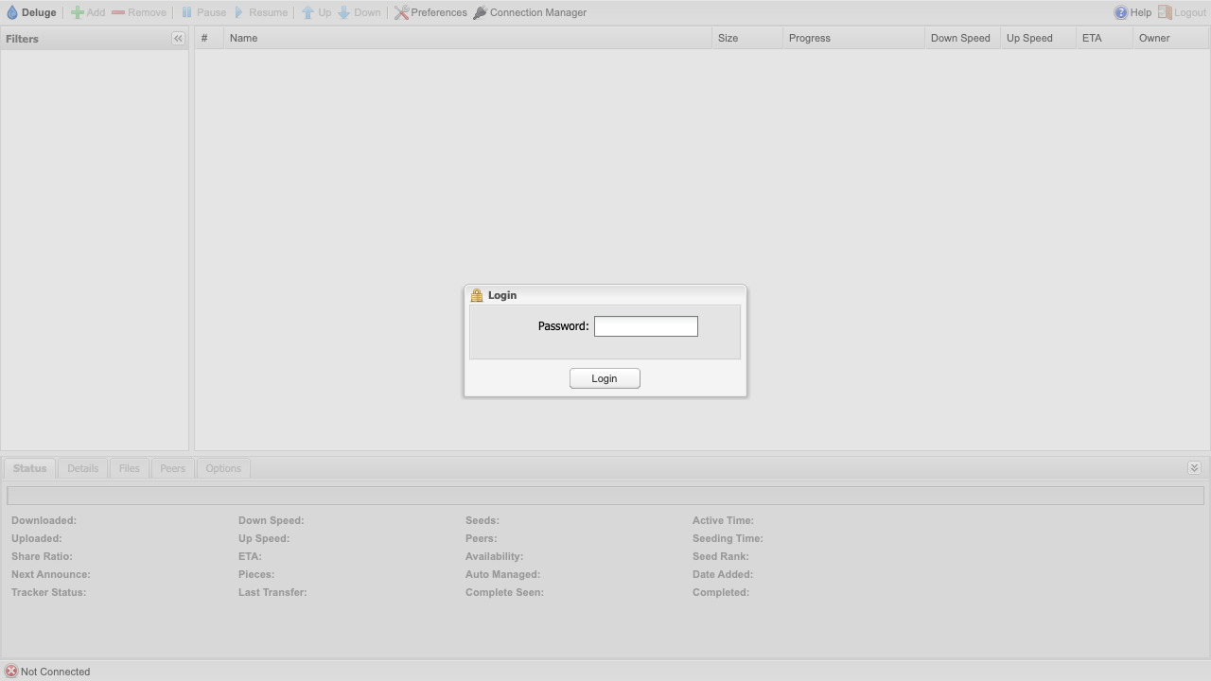Click the Date Added: label
Screen dimensions: 1211x681
tap(723, 574)
